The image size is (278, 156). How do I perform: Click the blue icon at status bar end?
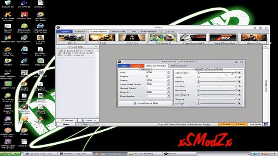[x=266, y=124]
